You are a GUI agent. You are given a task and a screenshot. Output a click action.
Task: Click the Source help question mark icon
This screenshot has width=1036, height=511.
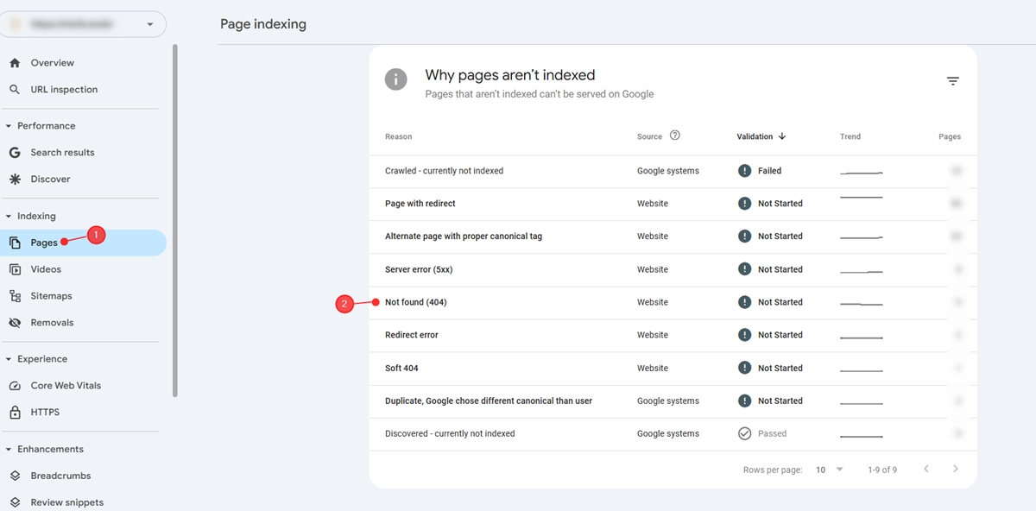(675, 136)
